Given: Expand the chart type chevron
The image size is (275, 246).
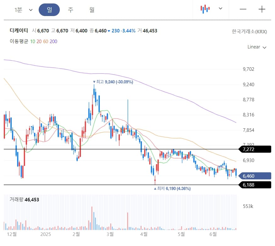Looking at the screenshot, I should [x=221, y=8].
